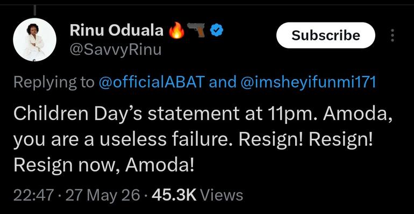This screenshot has height=214, width=414.
Task: Click '27 May 26' in the timestamp
Action: 103,196
